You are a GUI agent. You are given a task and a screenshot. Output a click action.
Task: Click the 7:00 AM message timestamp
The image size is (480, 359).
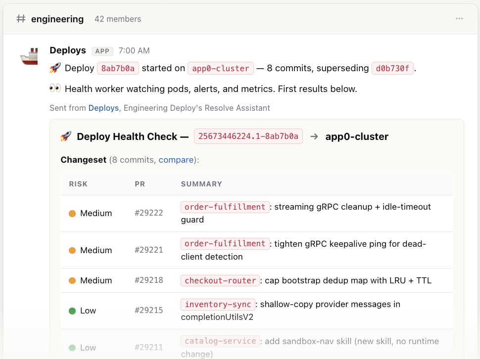[x=134, y=51]
